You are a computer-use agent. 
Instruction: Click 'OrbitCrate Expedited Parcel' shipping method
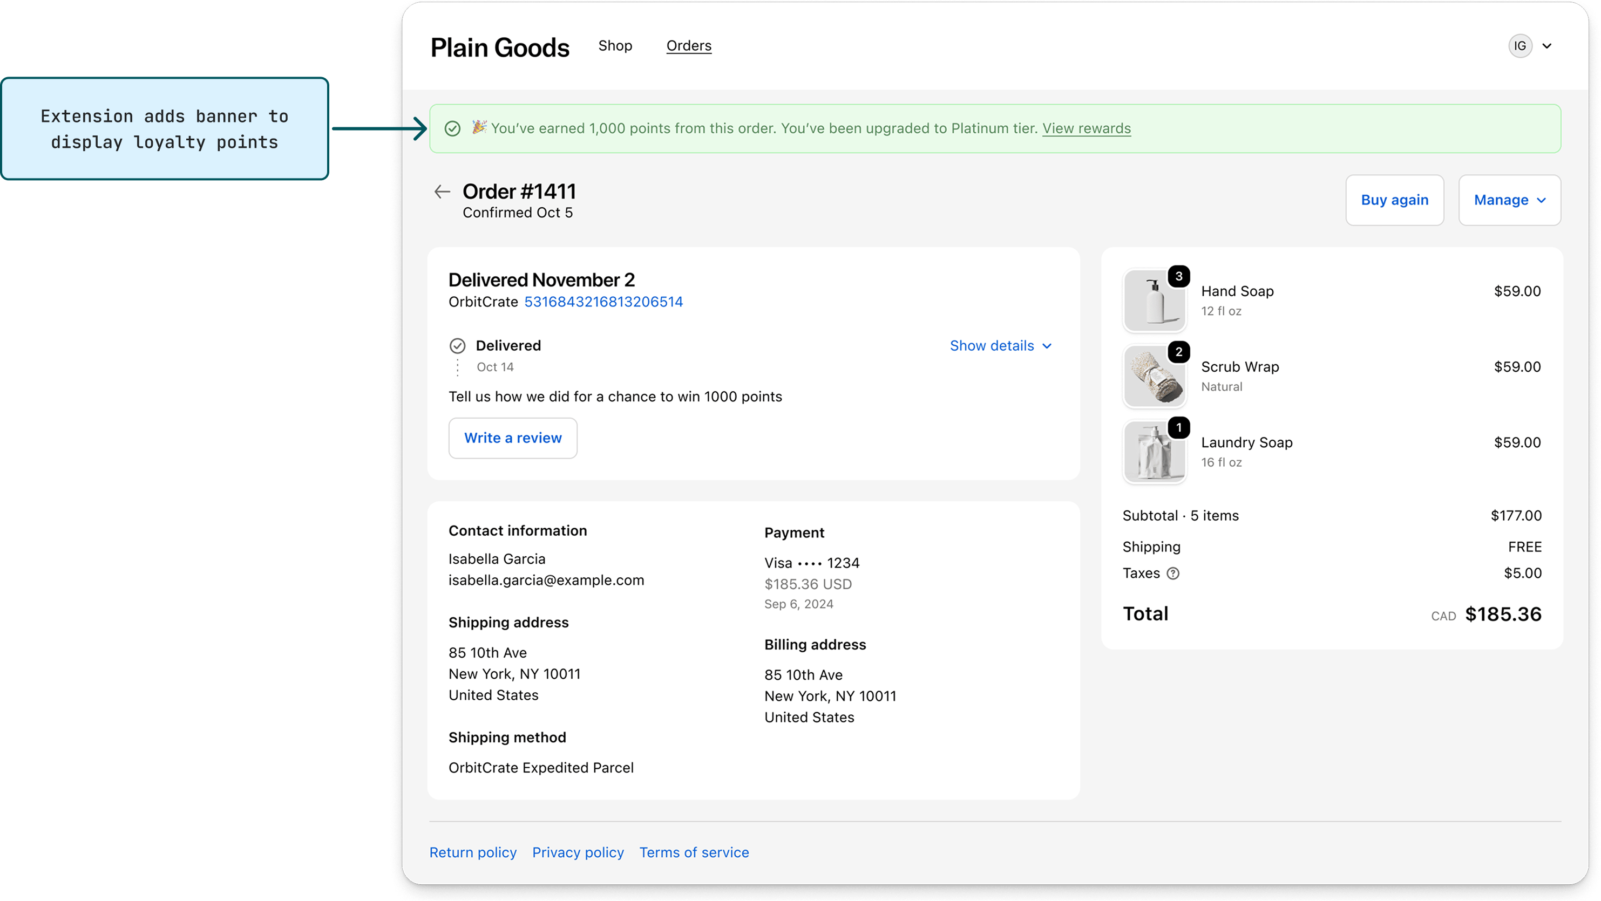(541, 767)
